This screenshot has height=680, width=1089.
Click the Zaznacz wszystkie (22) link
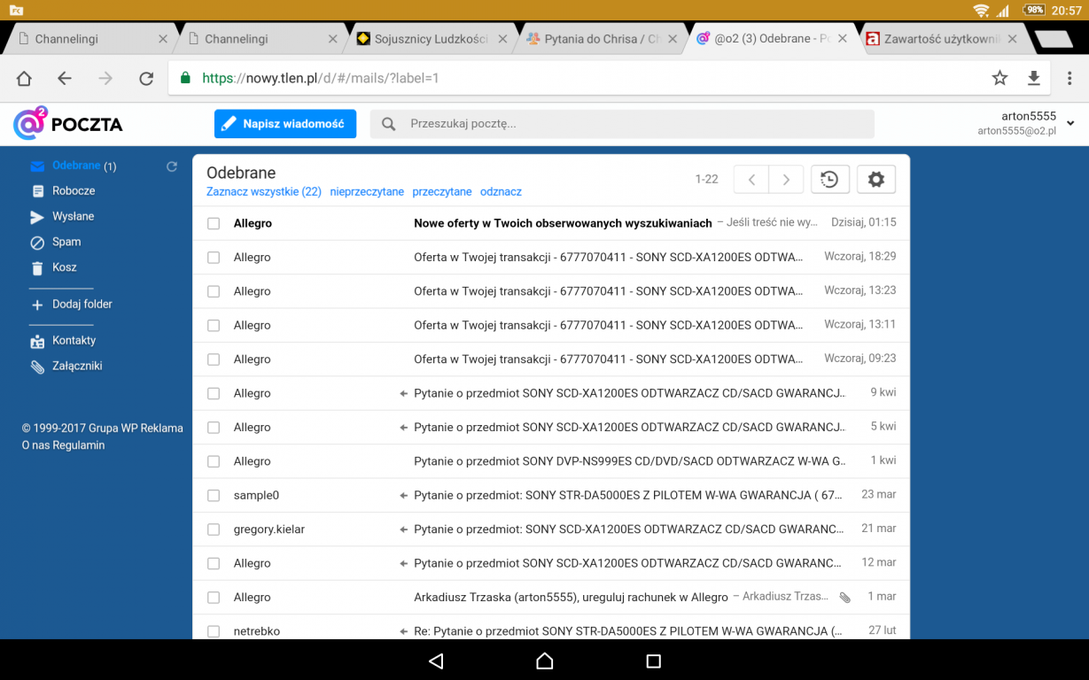(x=264, y=191)
